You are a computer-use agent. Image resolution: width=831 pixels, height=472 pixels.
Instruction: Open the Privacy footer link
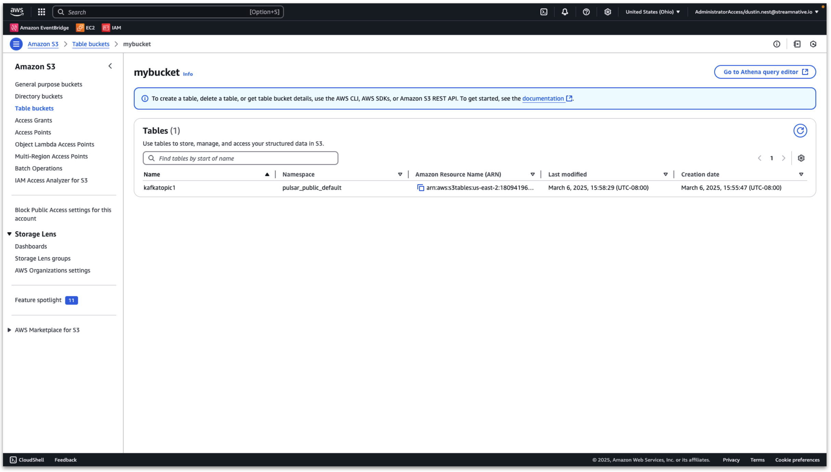731,460
